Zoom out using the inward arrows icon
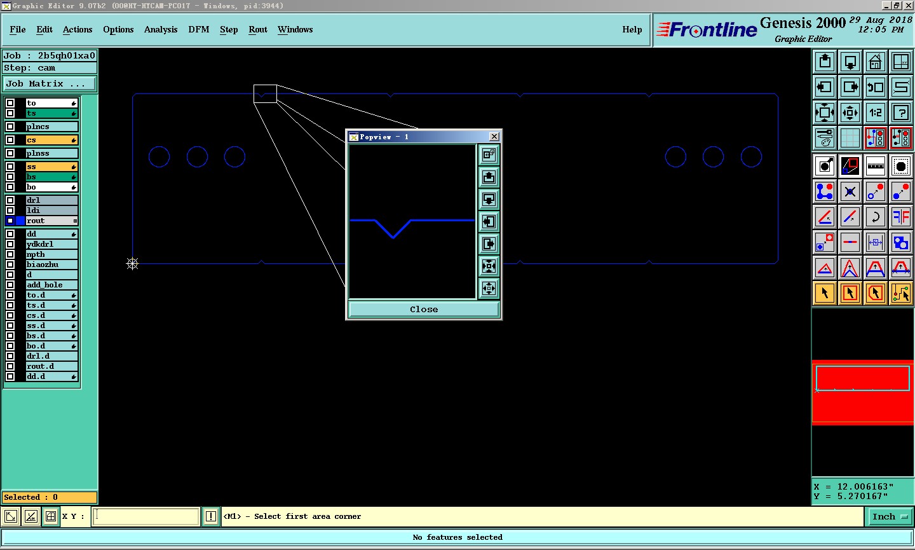Viewport: 915px width, 550px height. click(850, 113)
